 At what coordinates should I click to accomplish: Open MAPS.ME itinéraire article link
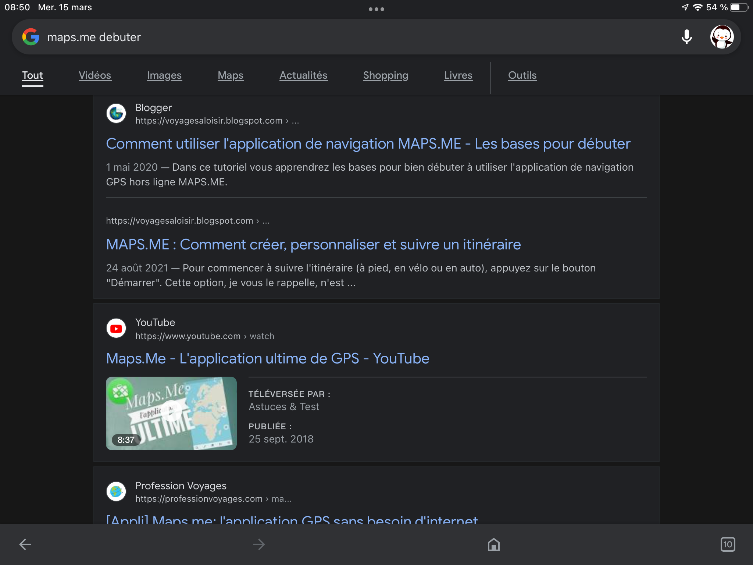pyautogui.click(x=313, y=245)
